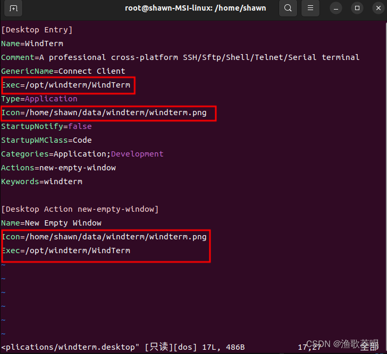The image size is (387, 354).
Task: Click the Categories=Application;Development line
Action: (82, 154)
